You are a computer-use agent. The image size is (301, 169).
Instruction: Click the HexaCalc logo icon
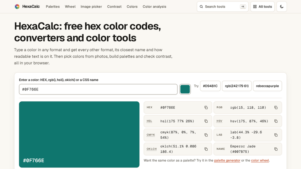[x=17, y=7]
